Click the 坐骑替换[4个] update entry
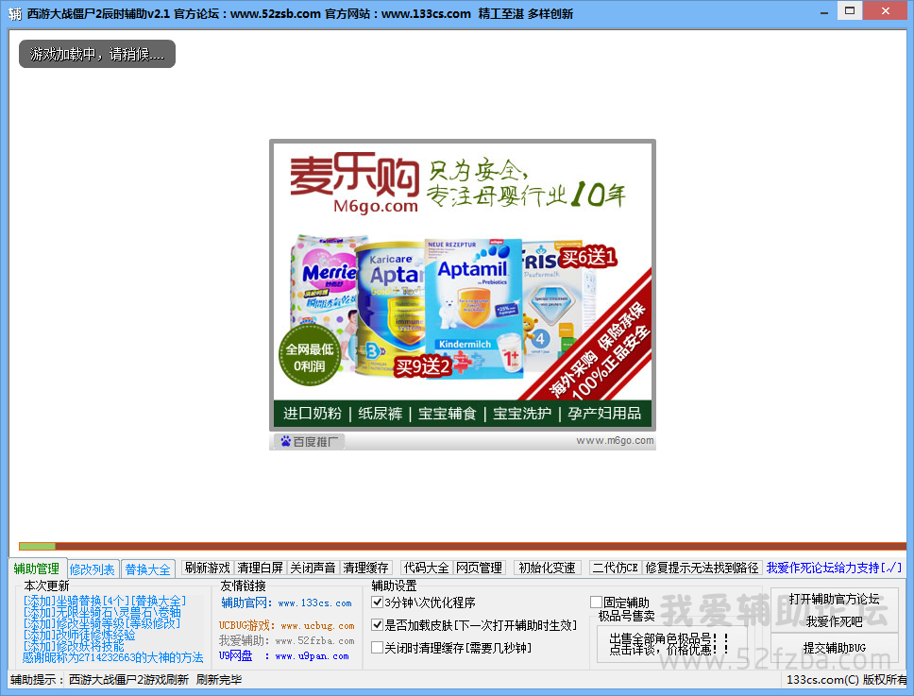The image size is (914, 696). click(105, 601)
